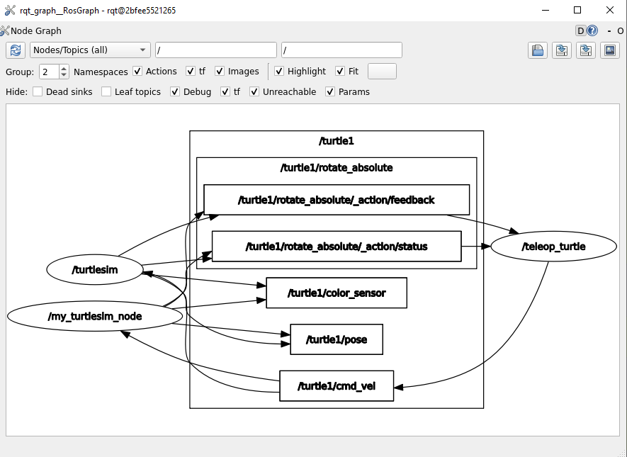Screen dimensions: 627x457
Task: Enable Hide Leaf topics
Action: click(x=106, y=91)
